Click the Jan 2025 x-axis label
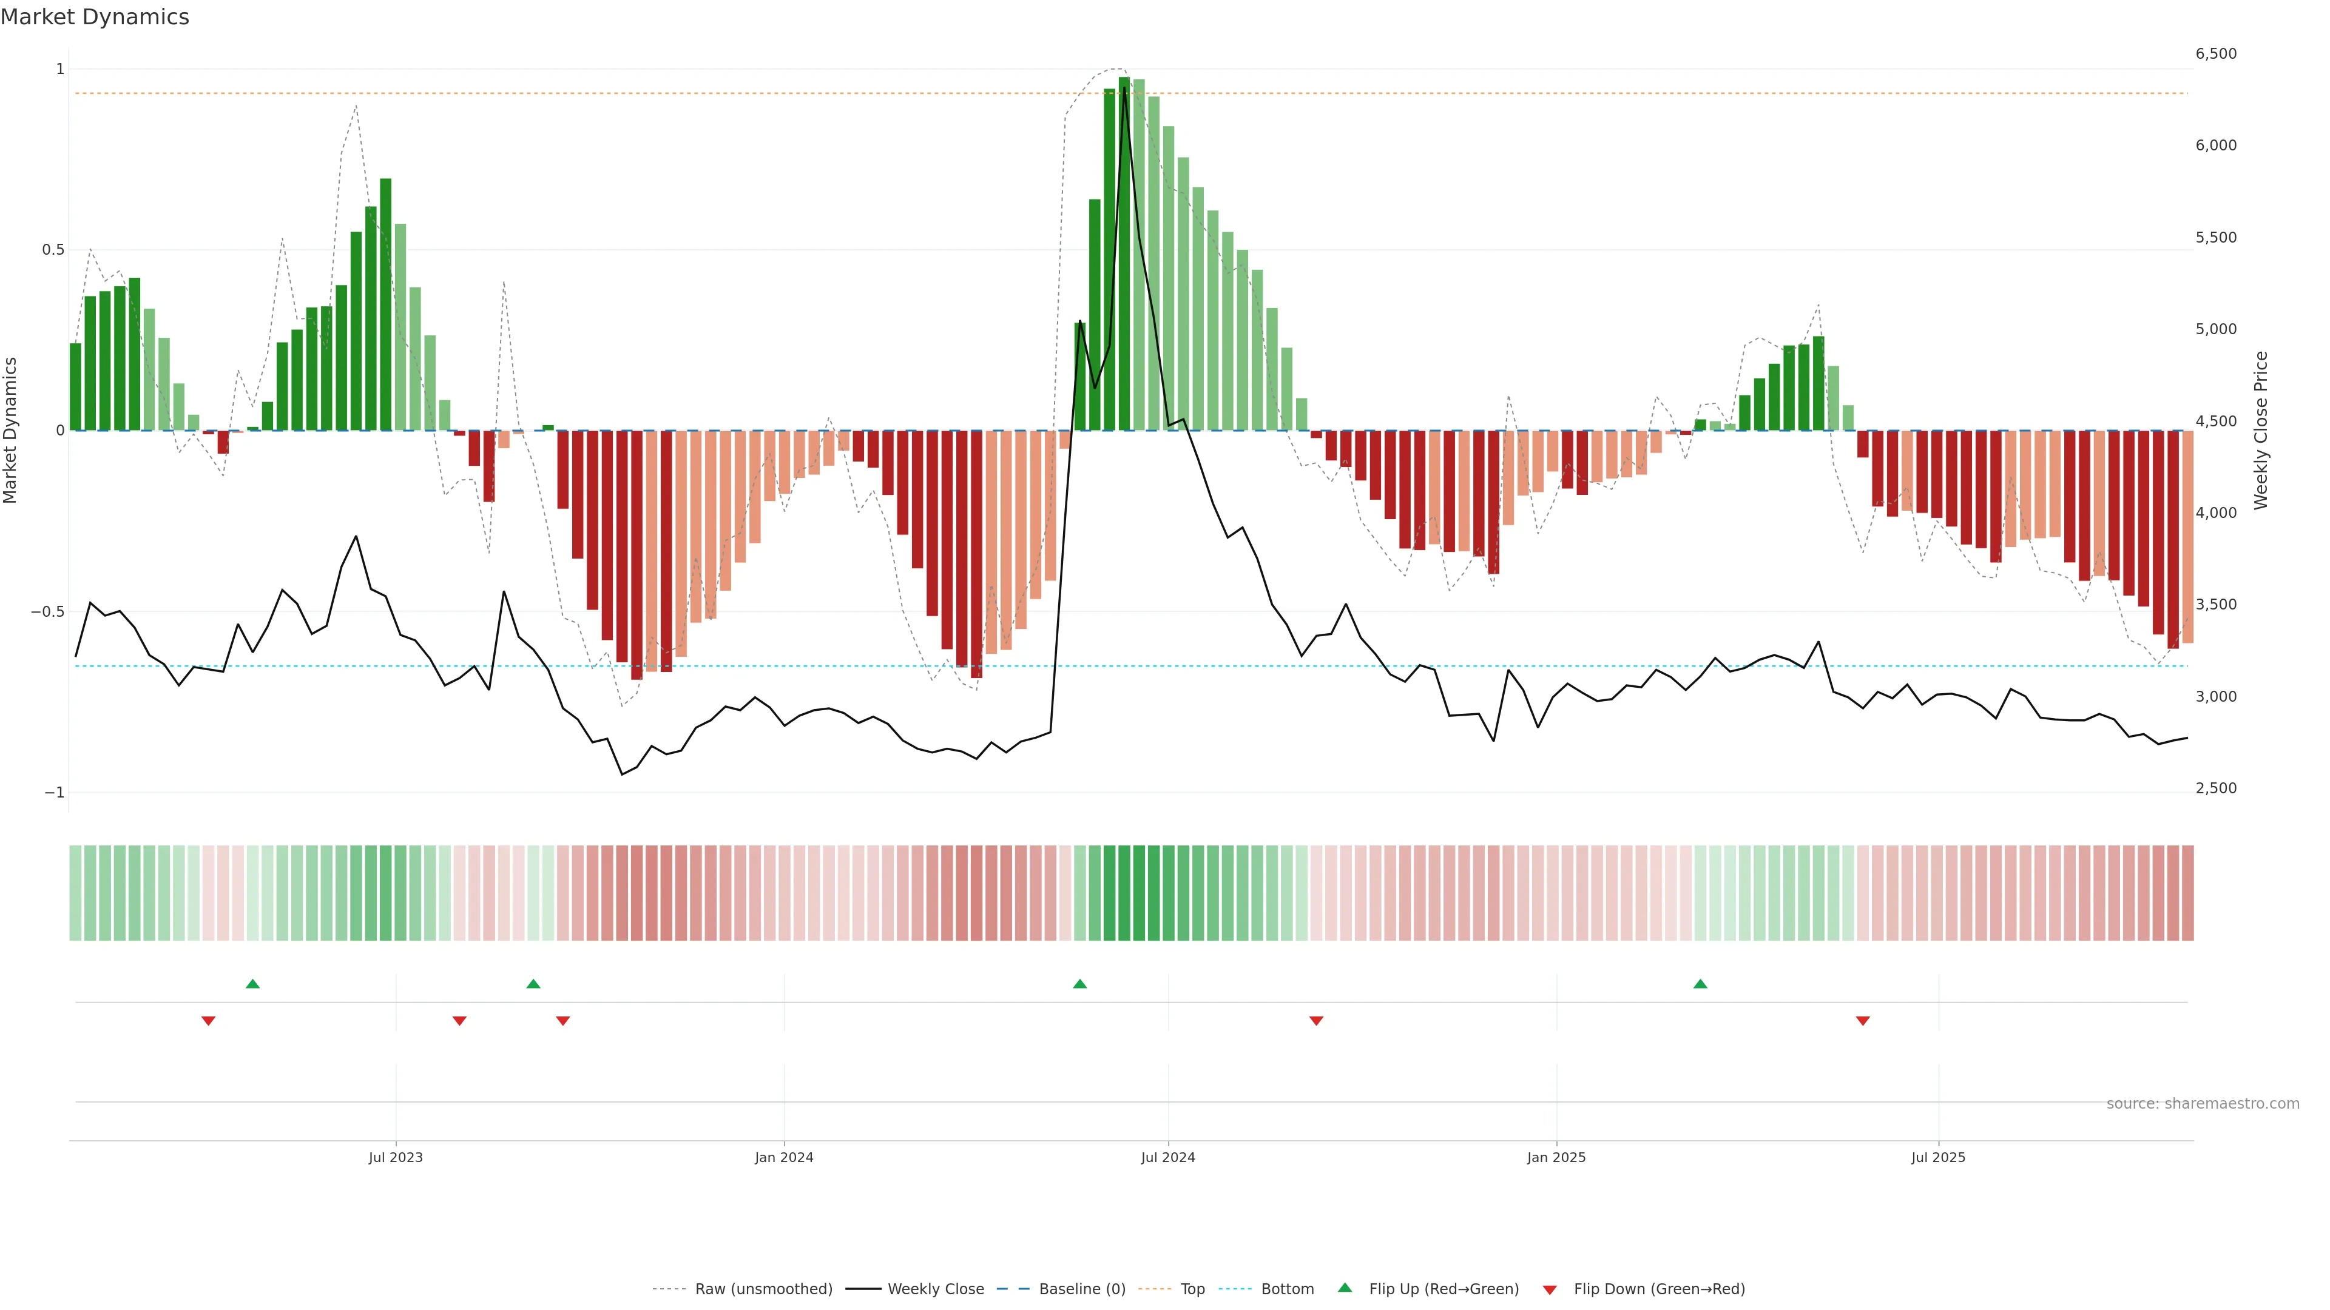The height and width of the screenshot is (1310, 2330). click(1556, 1157)
